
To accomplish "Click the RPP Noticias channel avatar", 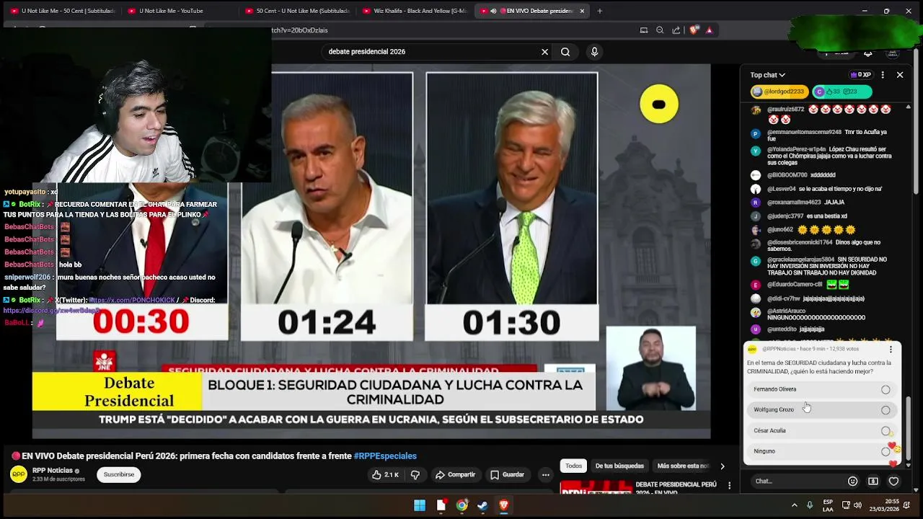I will (x=19, y=474).
